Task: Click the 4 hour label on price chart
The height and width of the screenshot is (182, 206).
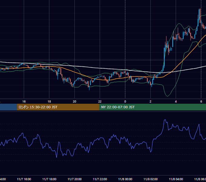Action: (176, 102)
